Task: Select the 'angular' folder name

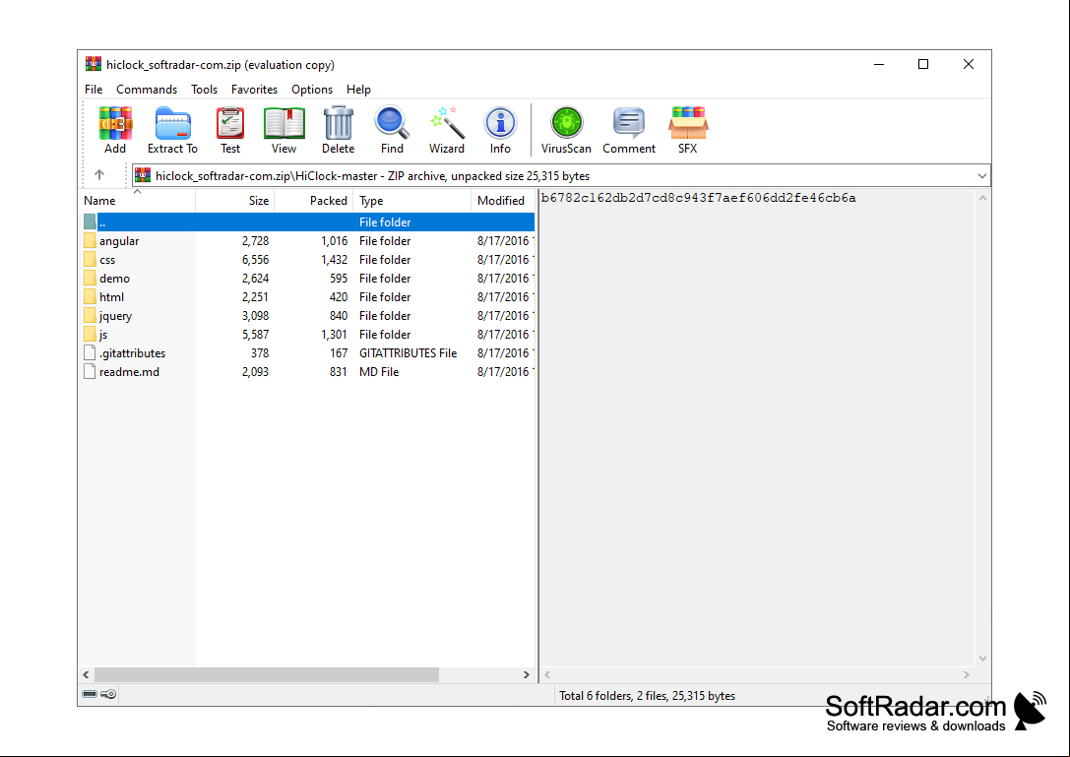Action: coord(119,241)
